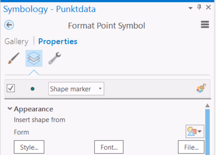Go back using the circular arrow button
Viewport: 216px width, 155px height.
[9, 25]
